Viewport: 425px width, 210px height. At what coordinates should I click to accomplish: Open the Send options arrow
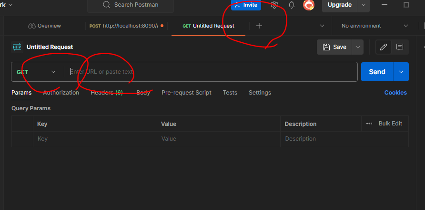[x=401, y=72]
